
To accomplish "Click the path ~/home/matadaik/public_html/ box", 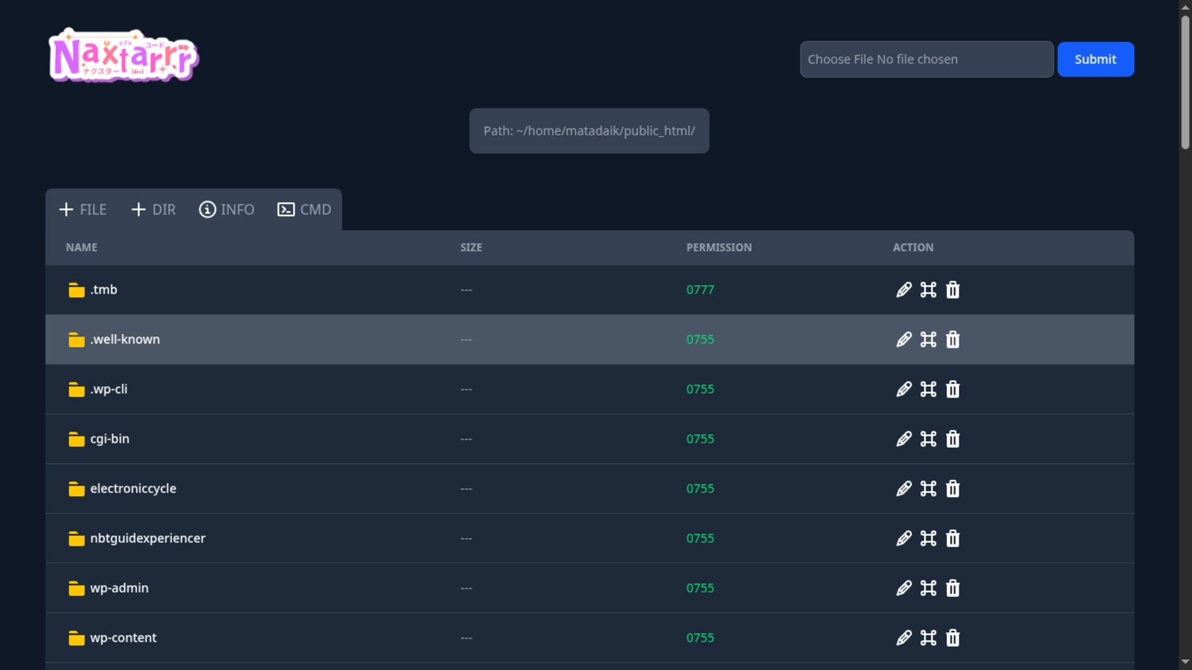I will 589,131.
